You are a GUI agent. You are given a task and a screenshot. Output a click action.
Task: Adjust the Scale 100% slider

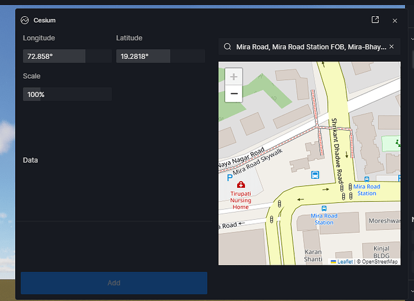(67, 95)
